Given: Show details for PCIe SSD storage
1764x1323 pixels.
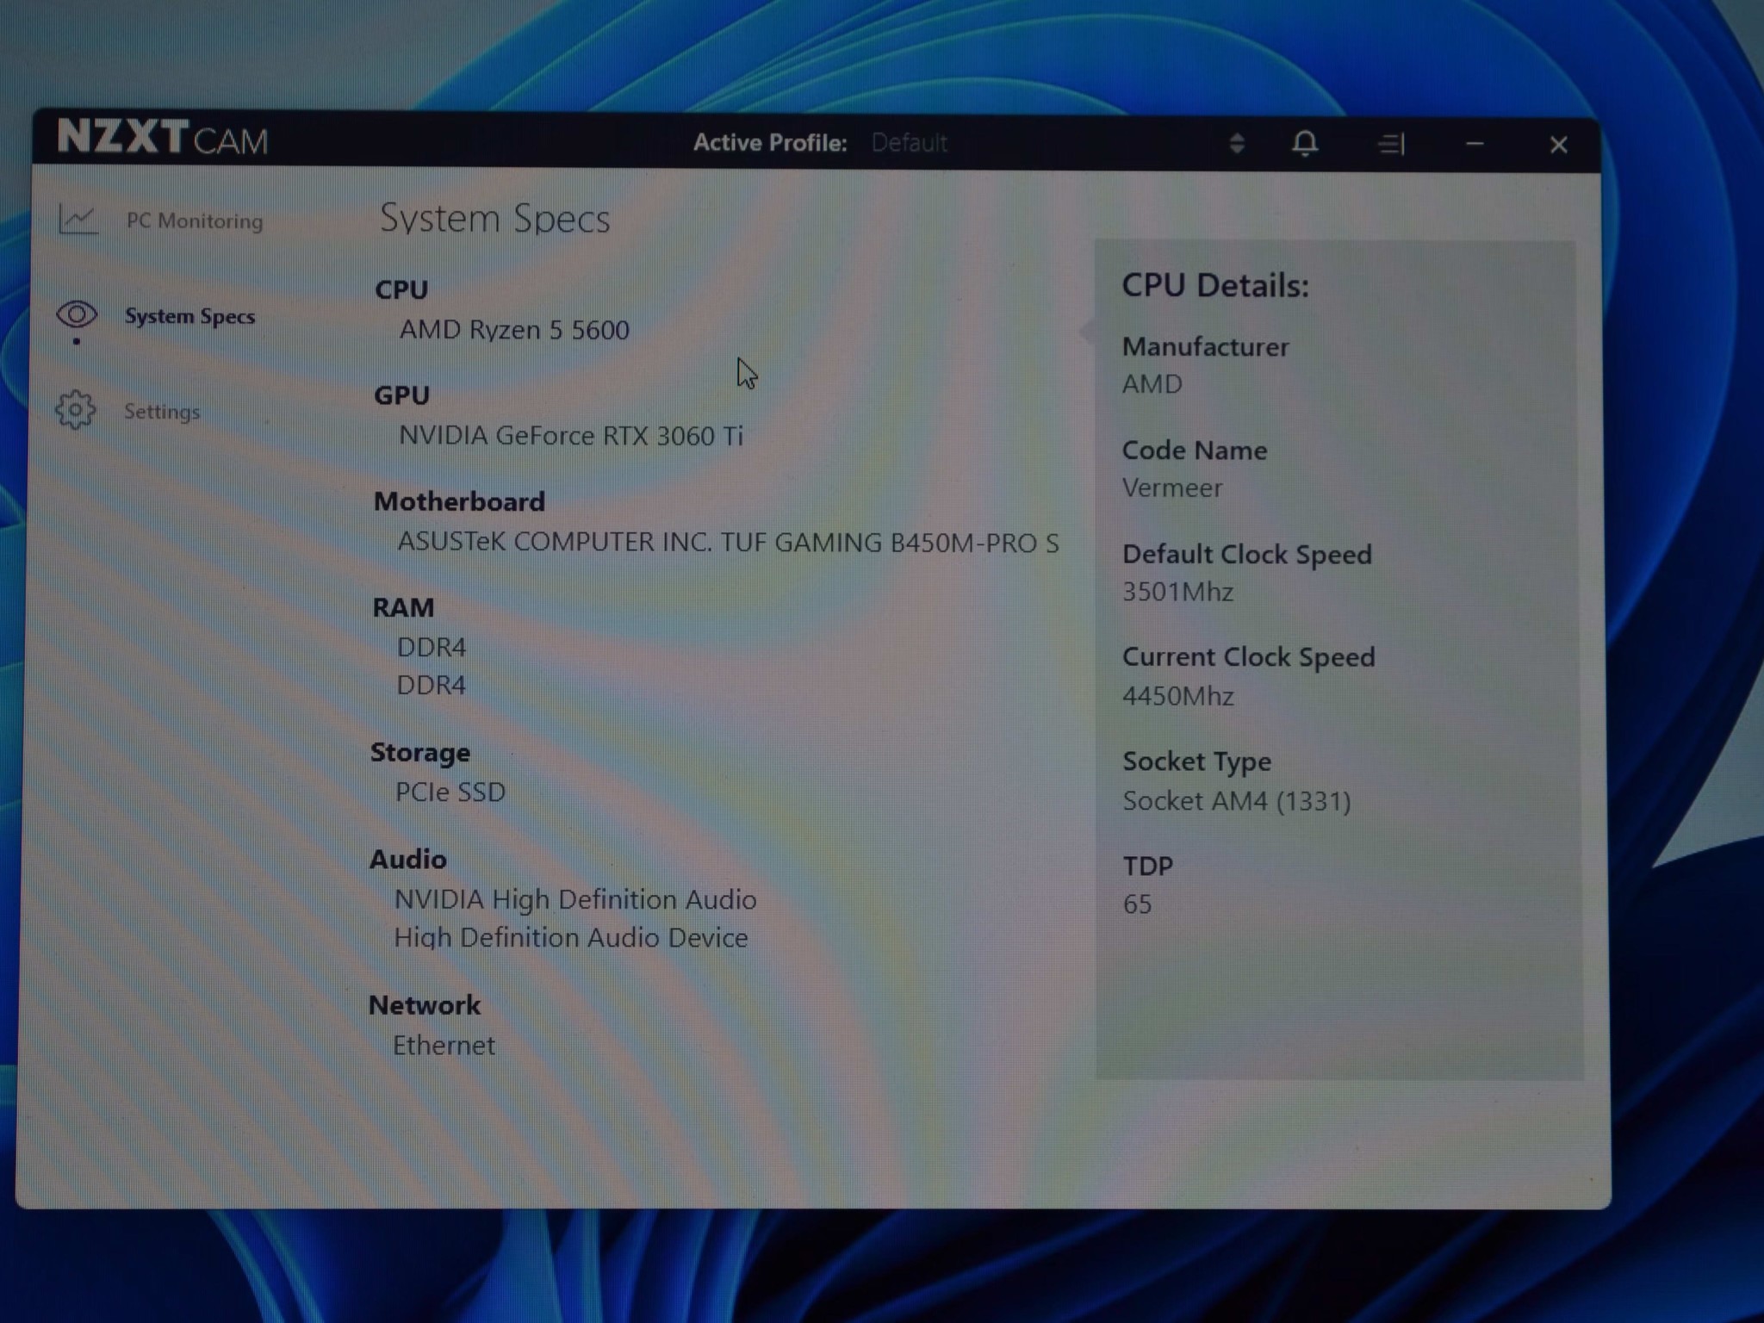Looking at the screenshot, I should click(x=450, y=792).
